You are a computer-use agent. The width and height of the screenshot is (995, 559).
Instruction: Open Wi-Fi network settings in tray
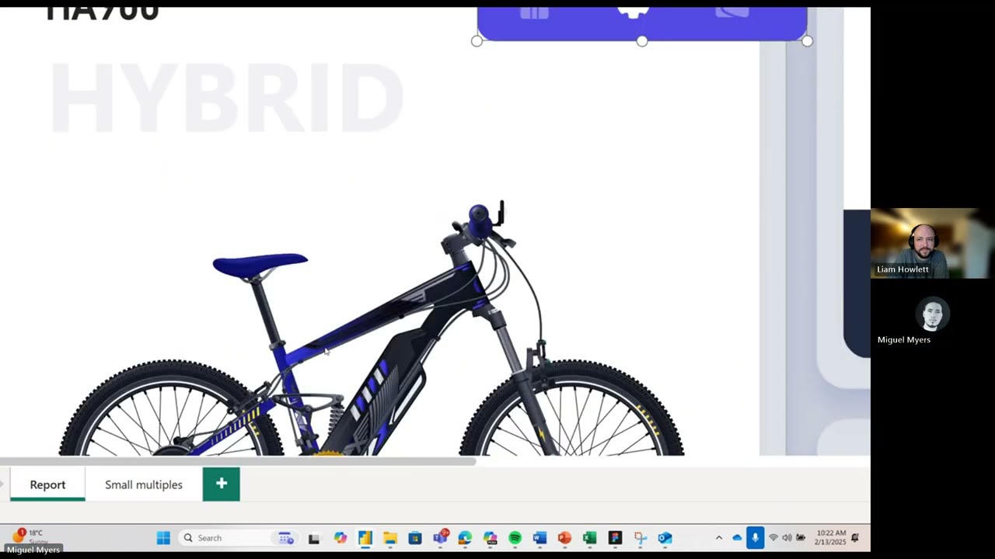tap(773, 538)
